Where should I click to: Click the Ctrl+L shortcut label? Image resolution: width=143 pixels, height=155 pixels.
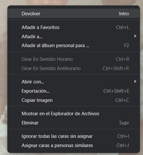[123, 27]
